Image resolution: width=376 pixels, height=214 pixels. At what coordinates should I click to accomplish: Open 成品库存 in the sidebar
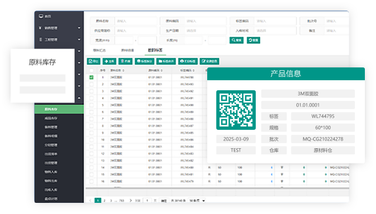point(51,118)
